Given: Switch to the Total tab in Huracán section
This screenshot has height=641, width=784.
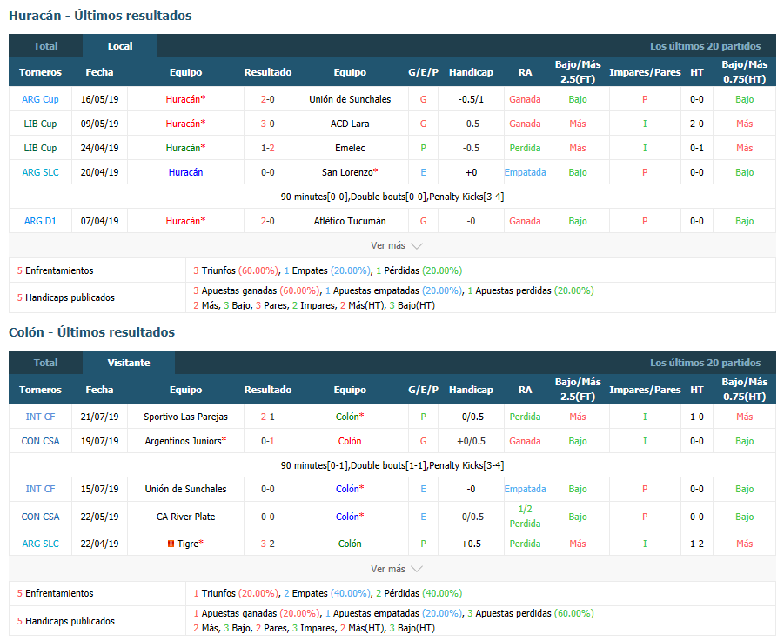Looking at the screenshot, I should tap(45, 46).
